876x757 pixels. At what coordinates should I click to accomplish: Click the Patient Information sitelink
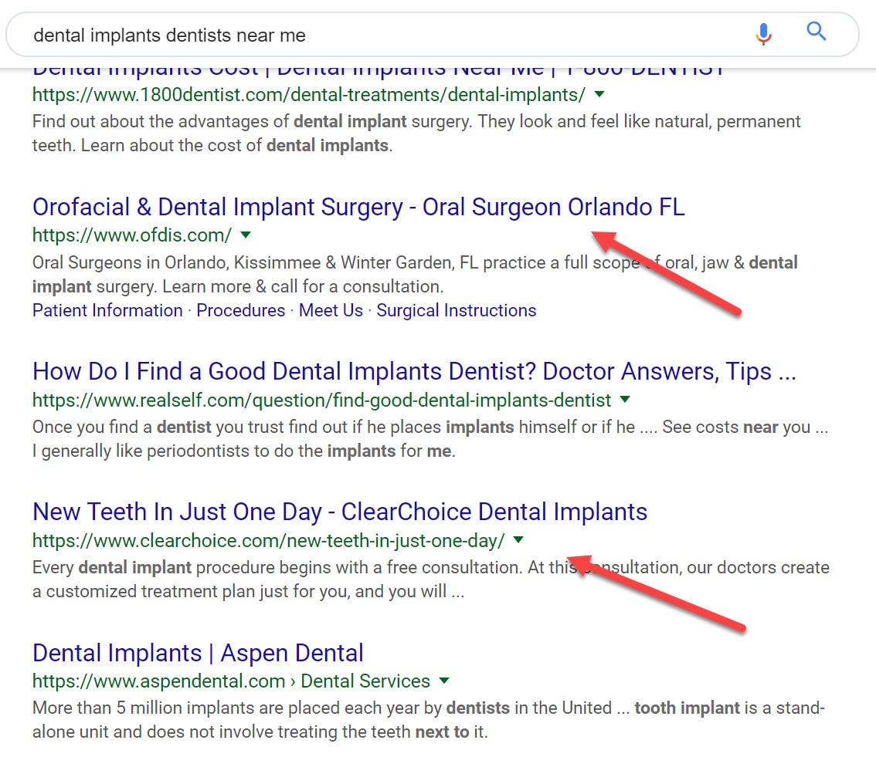(107, 310)
